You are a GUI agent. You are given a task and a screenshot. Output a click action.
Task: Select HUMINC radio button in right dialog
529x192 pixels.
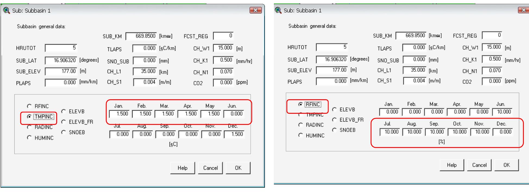(301, 135)
